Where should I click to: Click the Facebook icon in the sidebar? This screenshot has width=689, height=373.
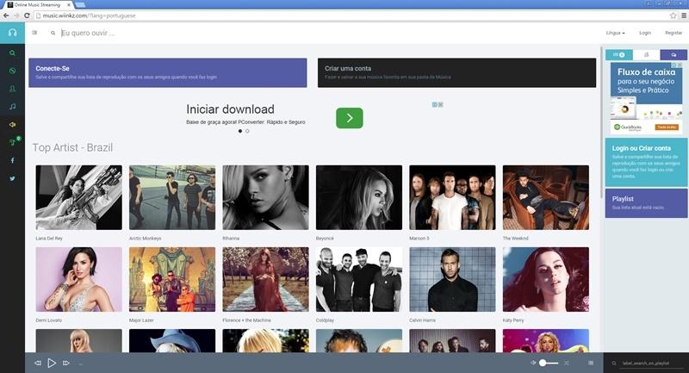pos(12,160)
